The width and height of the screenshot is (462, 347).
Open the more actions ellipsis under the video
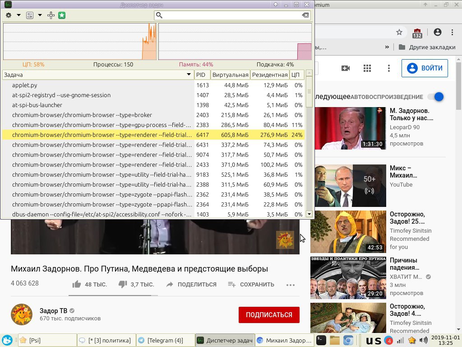click(x=291, y=285)
